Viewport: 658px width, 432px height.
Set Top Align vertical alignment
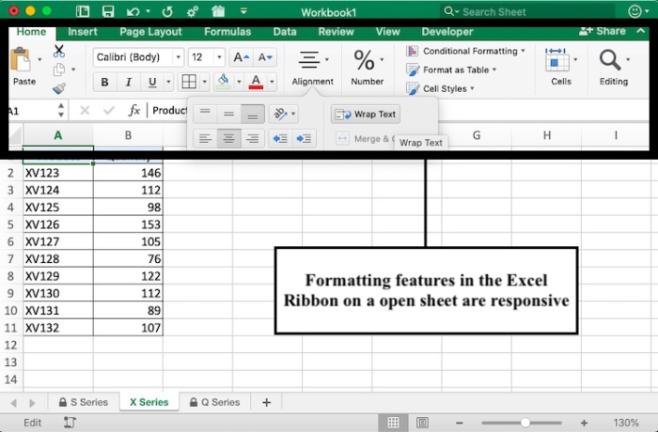pos(205,114)
